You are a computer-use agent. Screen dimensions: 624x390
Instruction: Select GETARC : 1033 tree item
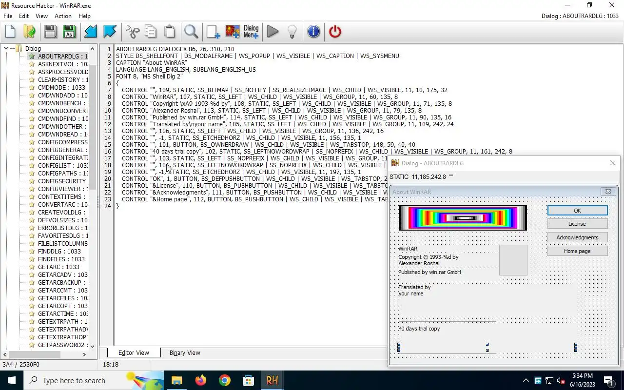(x=58, y=267)
